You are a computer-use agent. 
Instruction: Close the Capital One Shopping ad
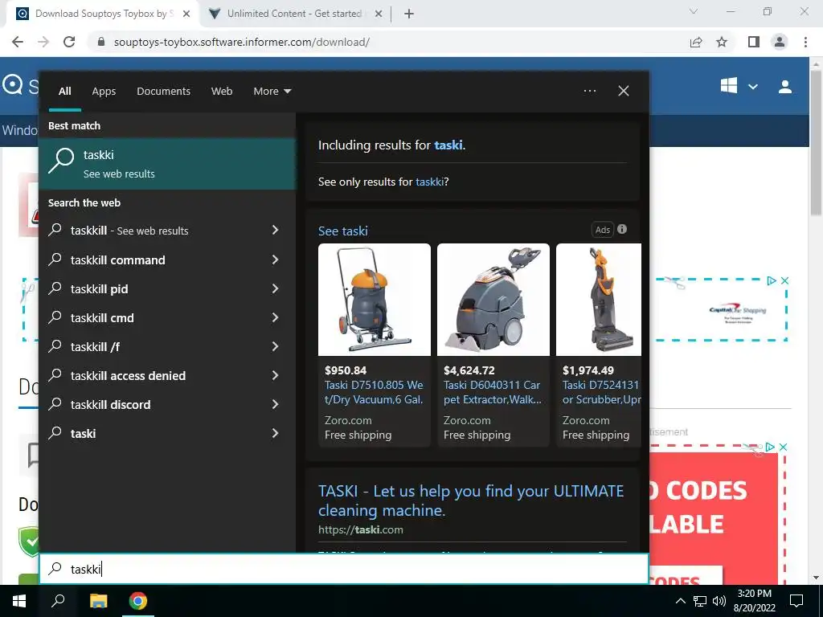[784, 280]
